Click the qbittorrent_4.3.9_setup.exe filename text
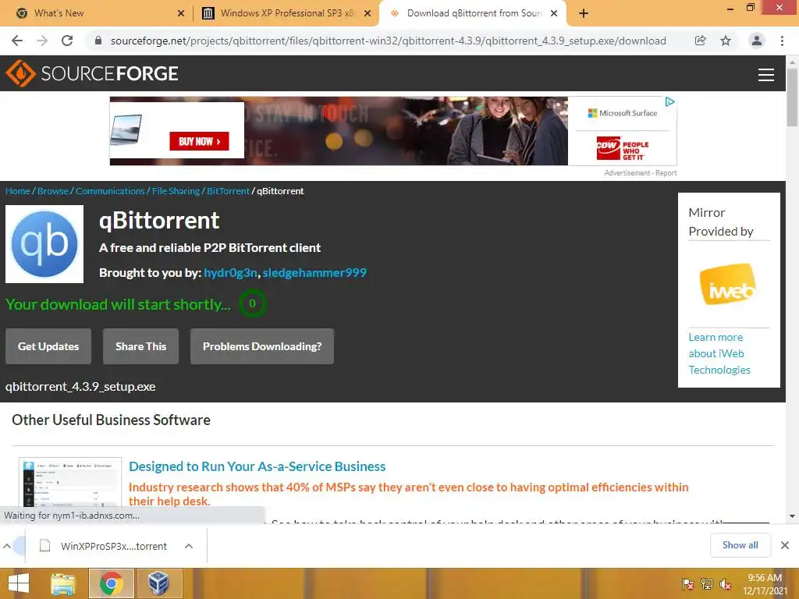 [80, 387]
